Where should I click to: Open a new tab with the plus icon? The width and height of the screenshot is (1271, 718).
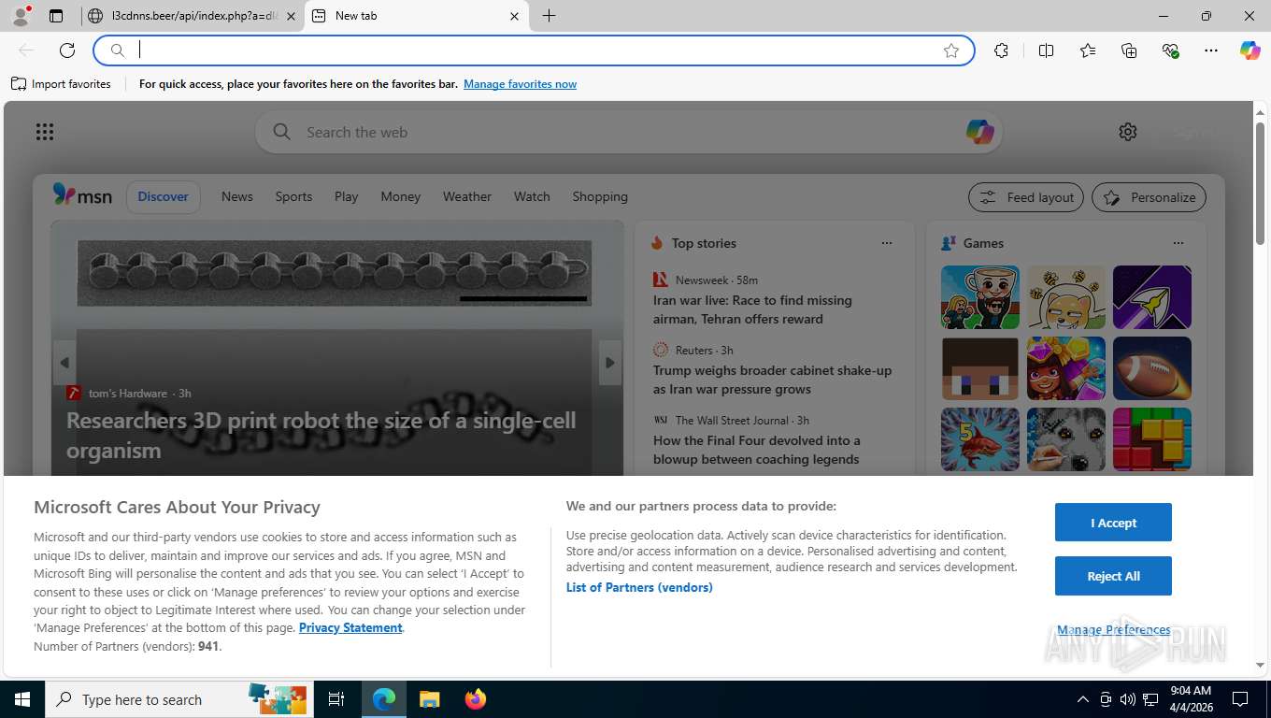549,16
